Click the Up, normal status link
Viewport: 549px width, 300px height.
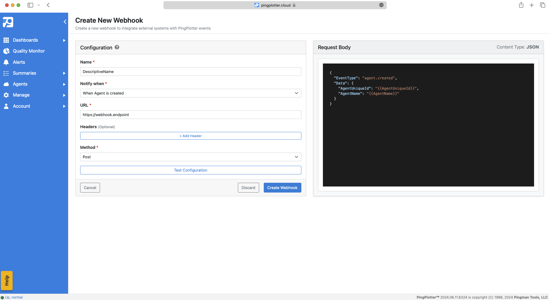[x=14, y=297]
